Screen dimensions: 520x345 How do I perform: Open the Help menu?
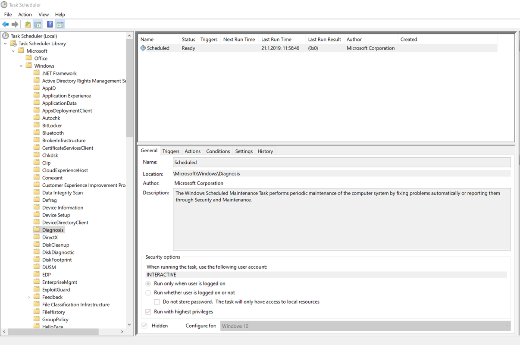(60, 15)
